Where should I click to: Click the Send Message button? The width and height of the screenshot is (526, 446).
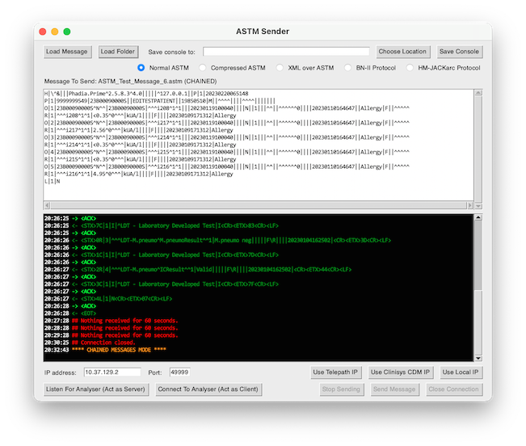(x=395, y=389)
